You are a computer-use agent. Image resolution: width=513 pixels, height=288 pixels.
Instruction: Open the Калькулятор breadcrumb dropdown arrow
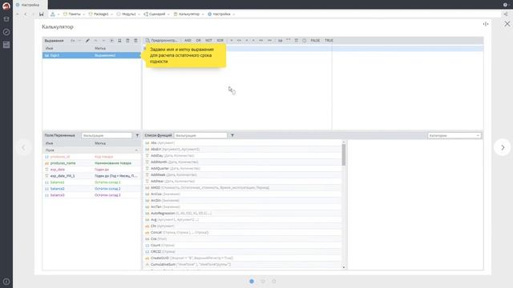click(x=203, y=14)
